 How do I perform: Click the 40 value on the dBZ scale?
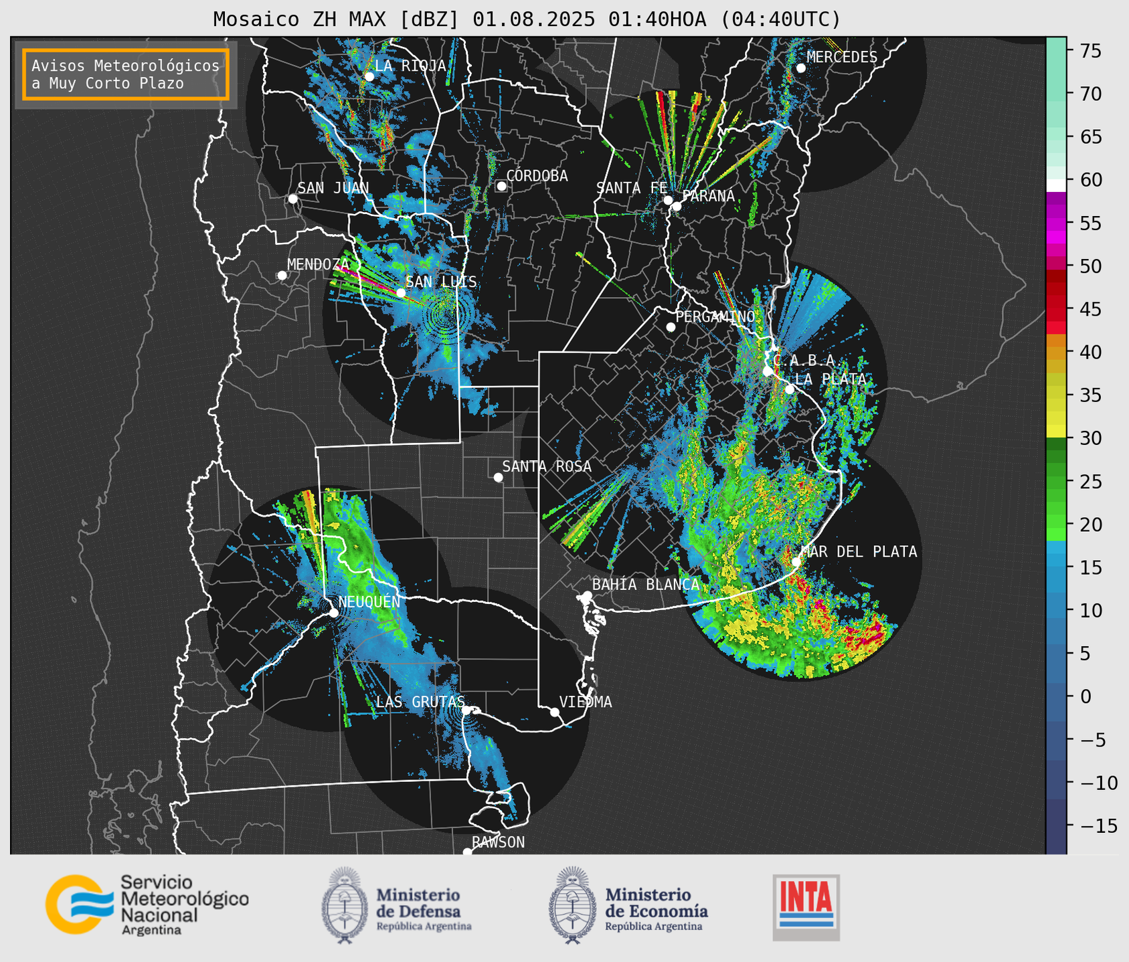point(1092,352)
